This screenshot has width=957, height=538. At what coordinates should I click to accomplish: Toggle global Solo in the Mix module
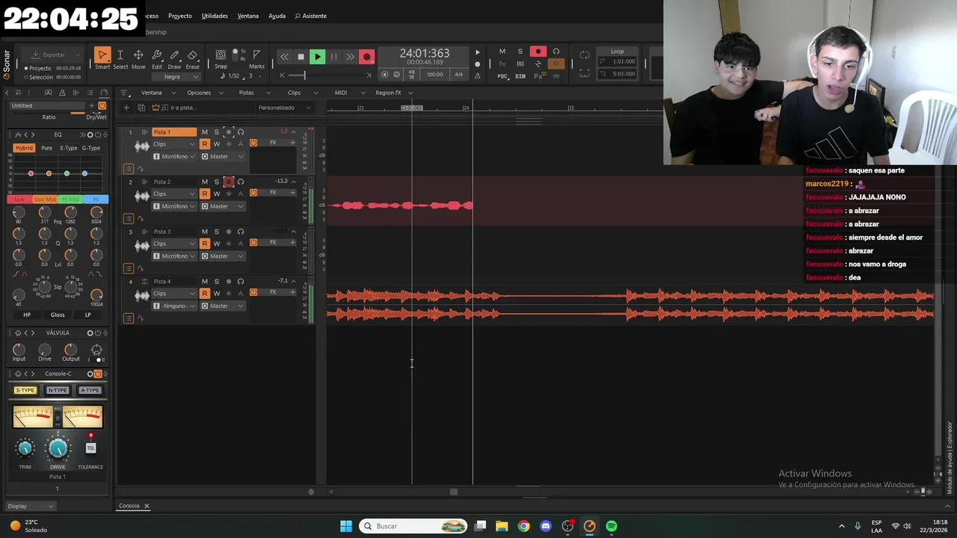520,52
